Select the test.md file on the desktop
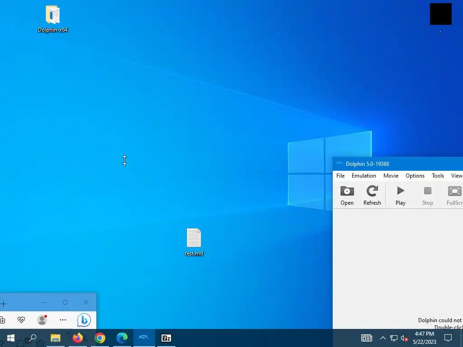Image resolution: width=463 pixels, height=347 pixels. [194, 242]
